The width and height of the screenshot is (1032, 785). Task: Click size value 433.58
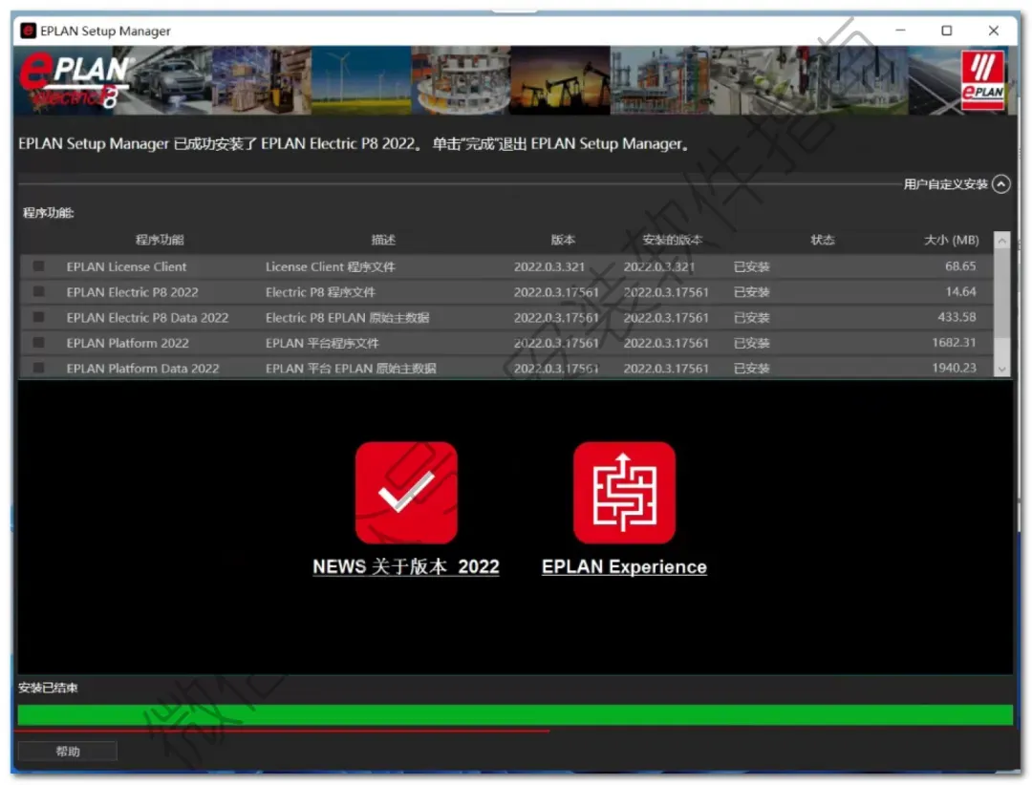tap(957, 316)
